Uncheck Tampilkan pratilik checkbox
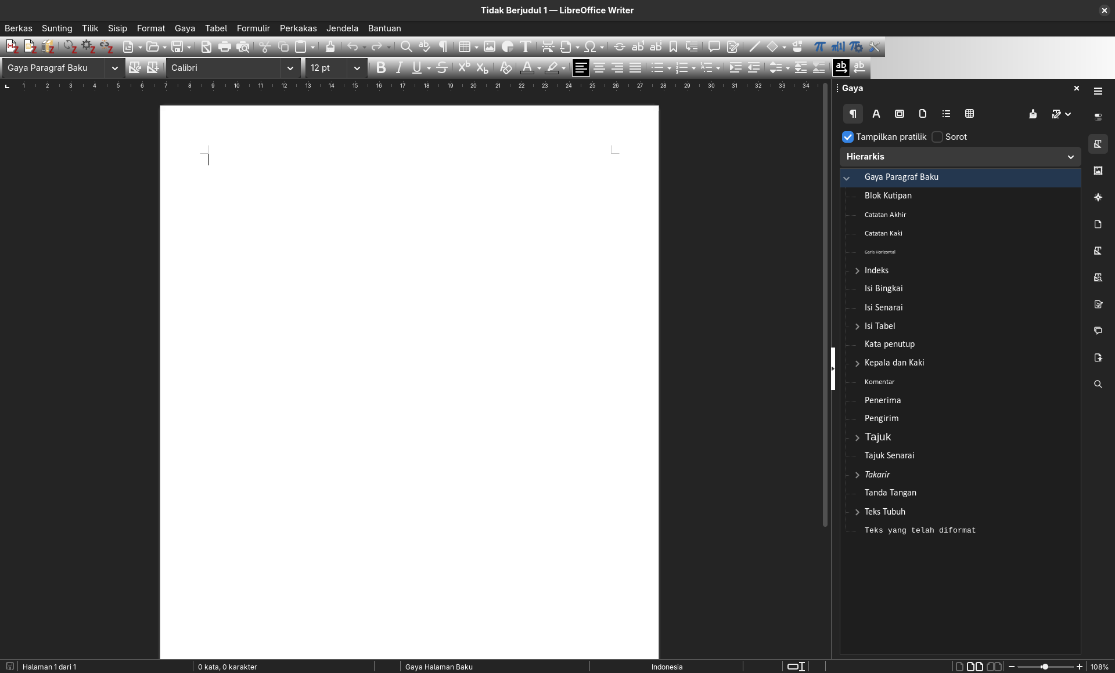The image size is (1115, 673). point(848,137)
